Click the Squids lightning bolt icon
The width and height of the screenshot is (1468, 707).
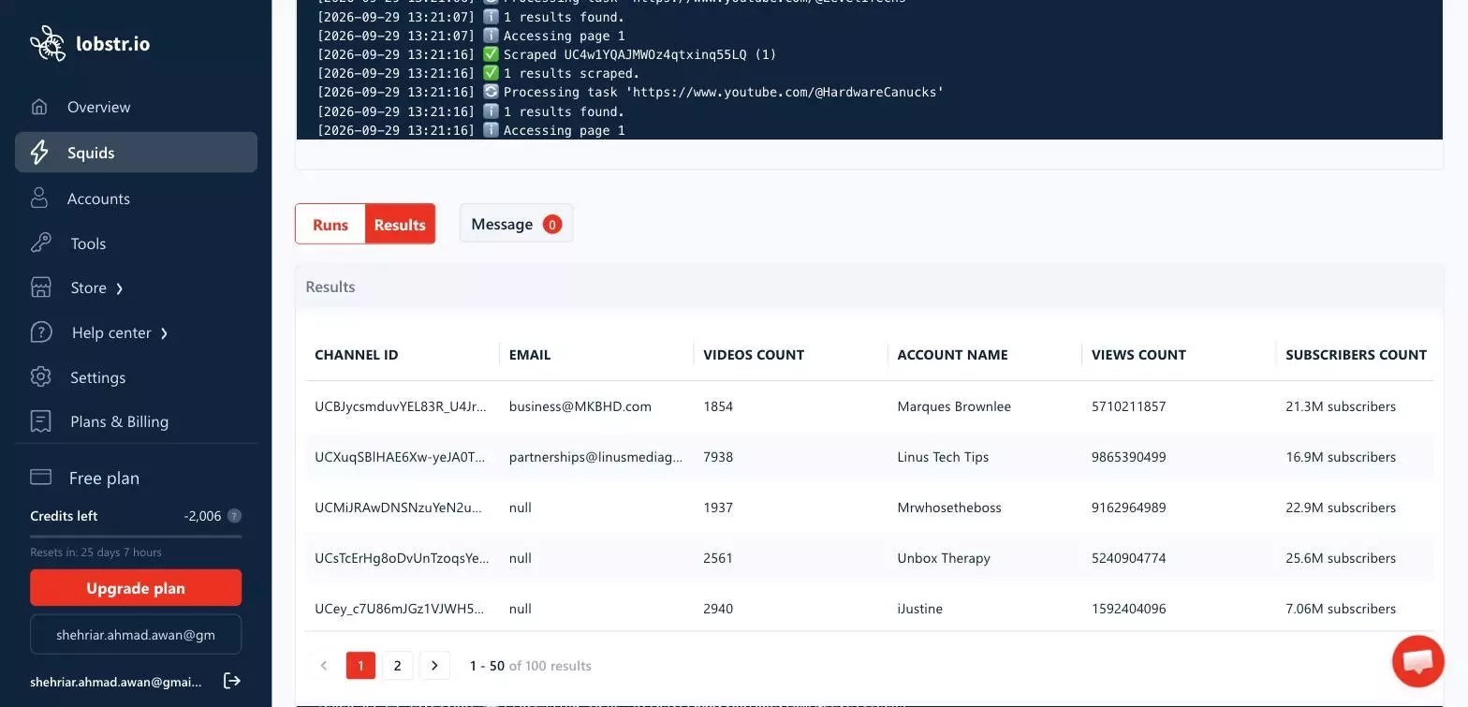point(39,153)
